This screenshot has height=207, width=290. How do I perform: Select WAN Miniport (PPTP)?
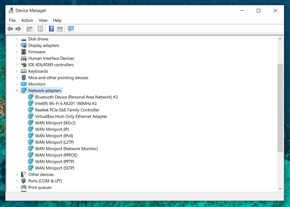(x=55, y=161)
